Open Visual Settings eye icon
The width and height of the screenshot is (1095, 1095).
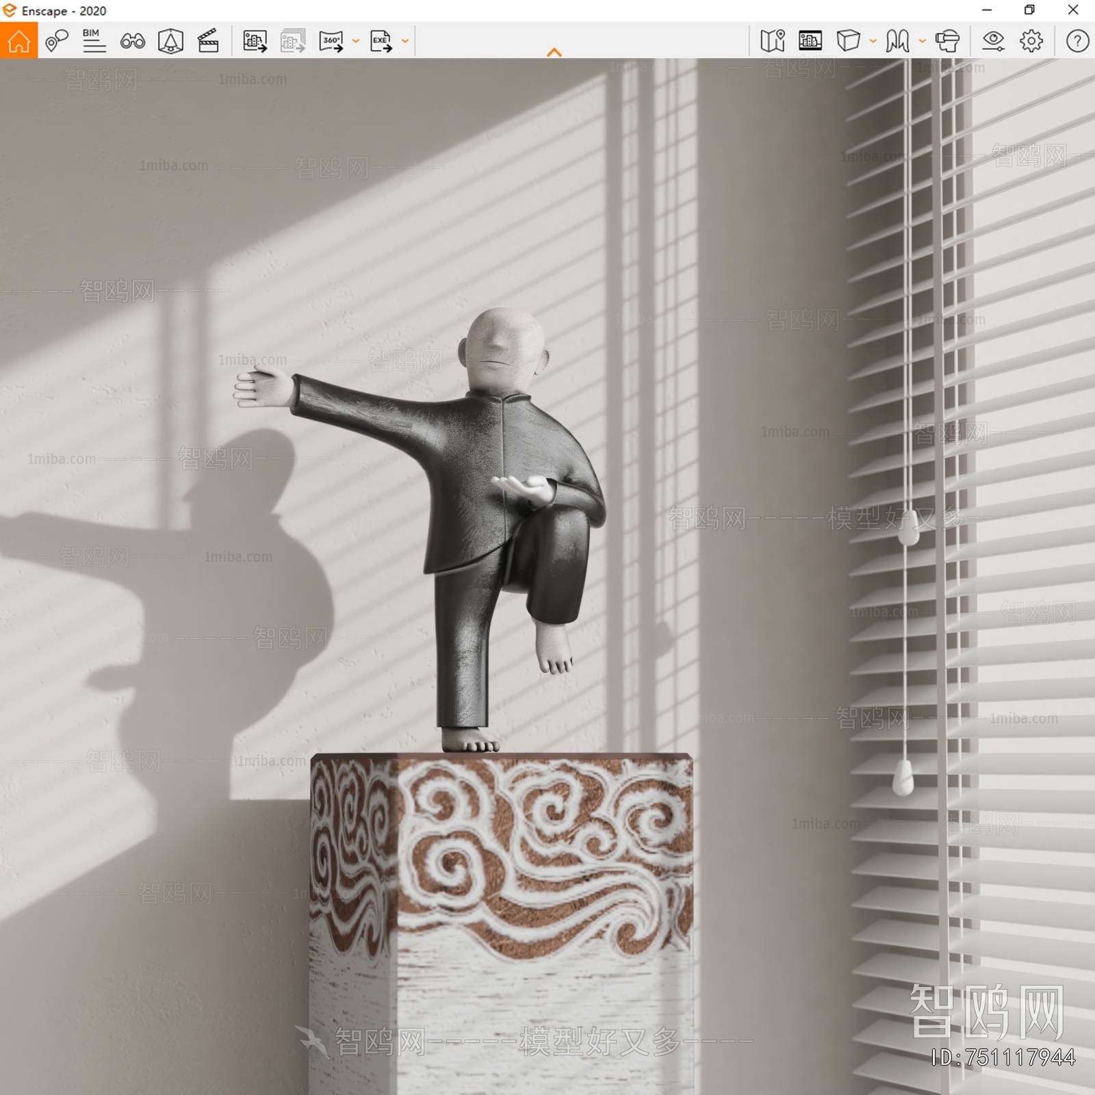[993, 41]
